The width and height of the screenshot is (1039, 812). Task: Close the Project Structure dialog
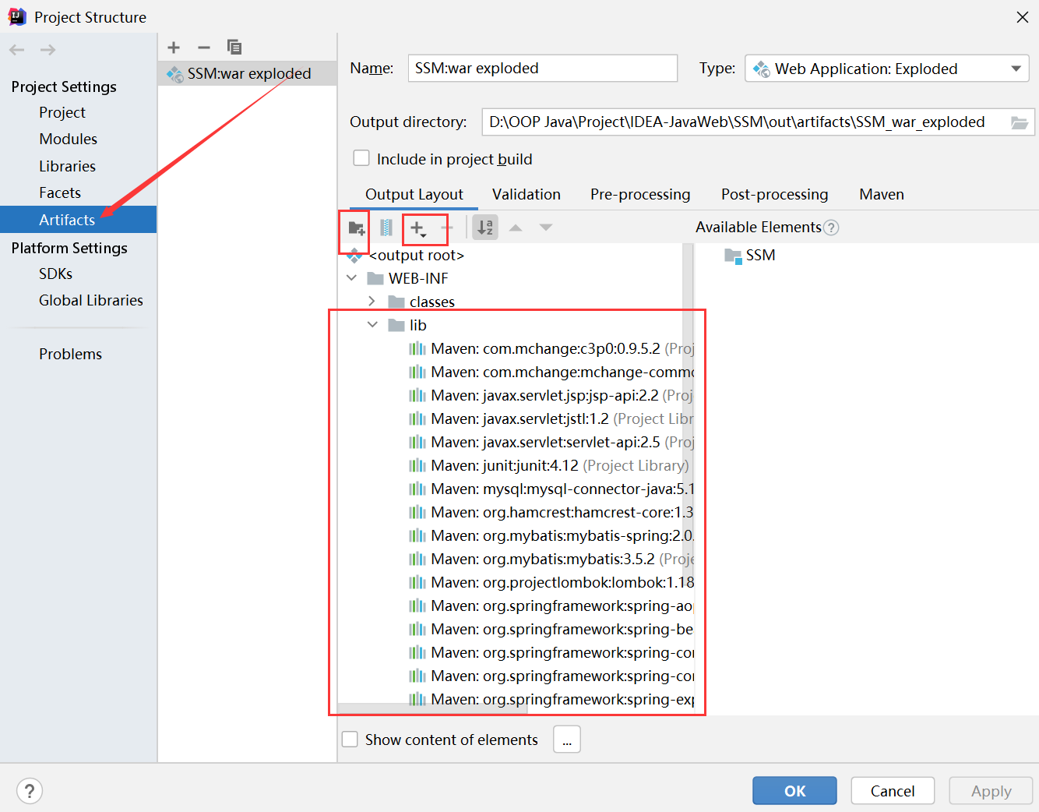(x=1022, y=17)
